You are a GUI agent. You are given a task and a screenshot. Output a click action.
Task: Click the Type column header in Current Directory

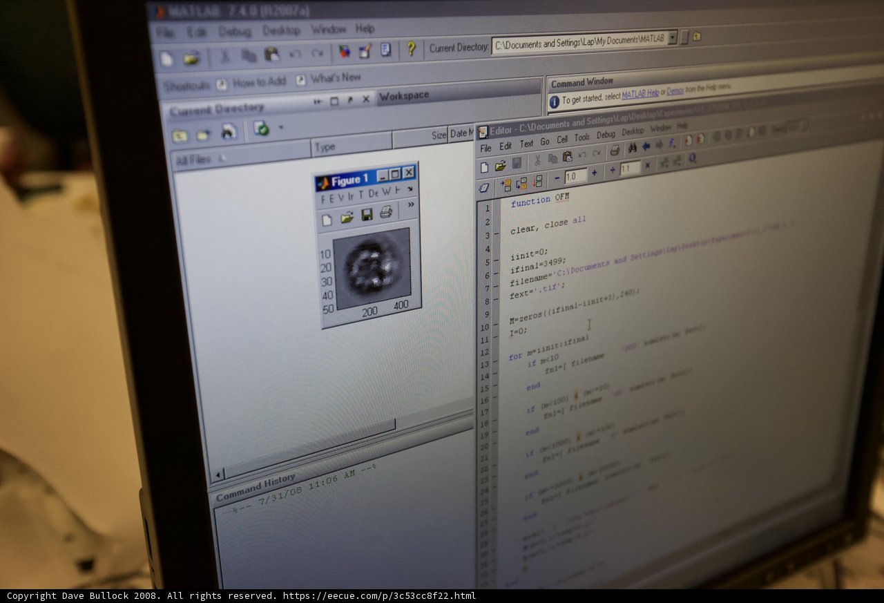pyautogui.click(x=352, y=146)
